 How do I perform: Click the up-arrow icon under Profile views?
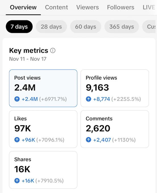coord(88,99)
